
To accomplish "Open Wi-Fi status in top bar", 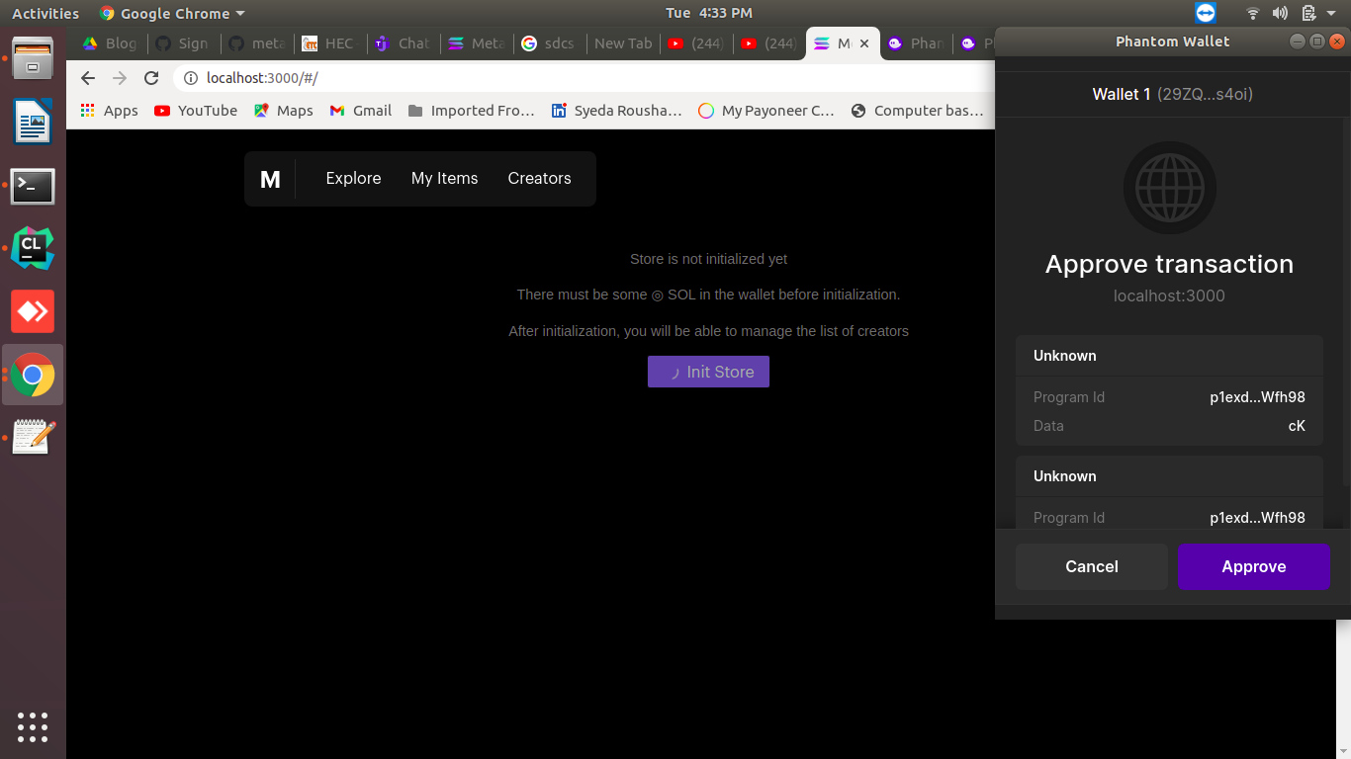I will click(1253, 13).
